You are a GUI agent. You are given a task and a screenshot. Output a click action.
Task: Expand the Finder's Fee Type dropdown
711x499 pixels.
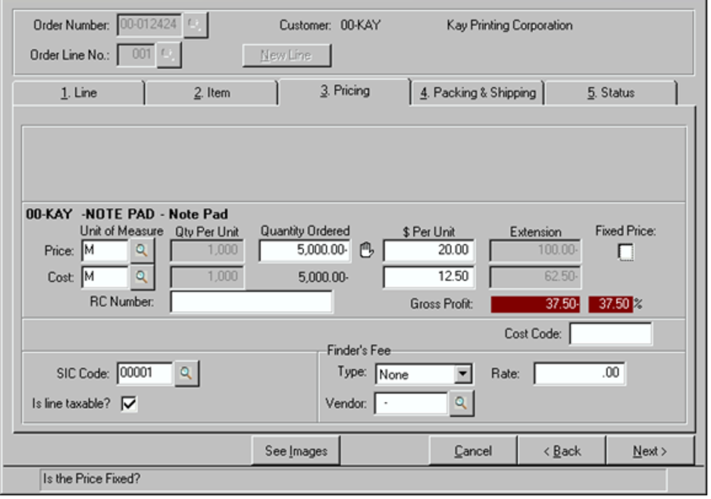coord(462,374)
